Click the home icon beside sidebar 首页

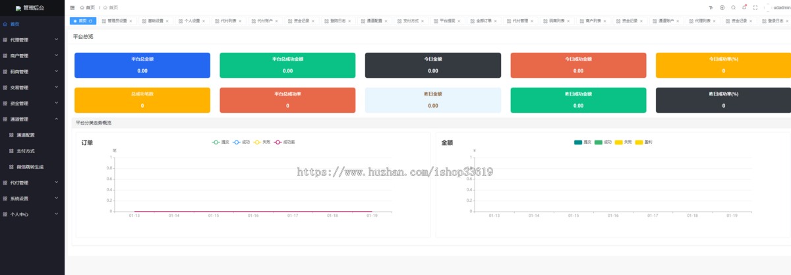tap(5, 24)
